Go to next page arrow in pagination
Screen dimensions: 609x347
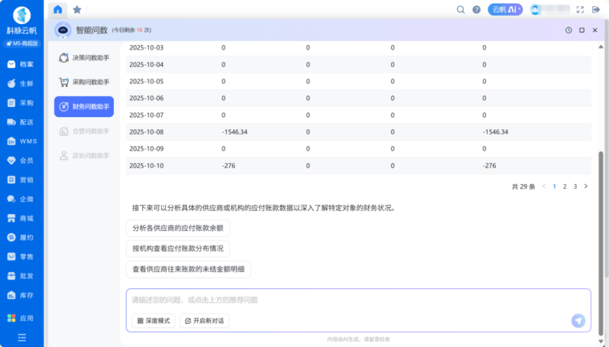click(586, 186)
